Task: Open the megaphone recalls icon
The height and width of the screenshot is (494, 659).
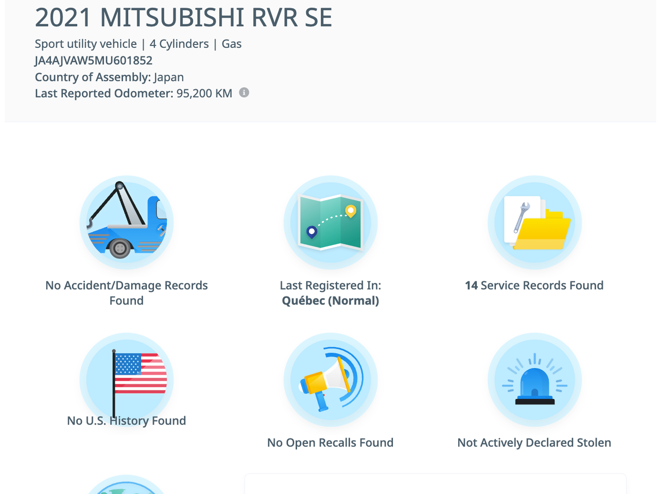Action: (331, 380)
